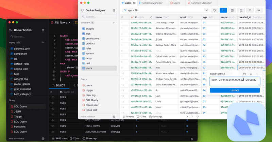Image resolution: width=272 pixels, height=142 pixels.
Task: Select the 1. SELECT result tab
Action: [59, 85]
